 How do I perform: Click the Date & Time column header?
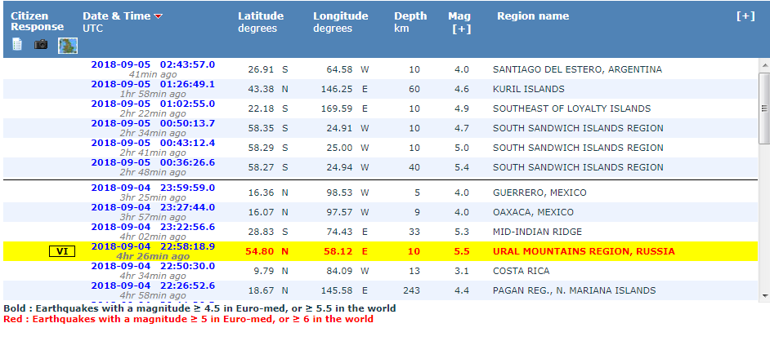tap(116, 22)
